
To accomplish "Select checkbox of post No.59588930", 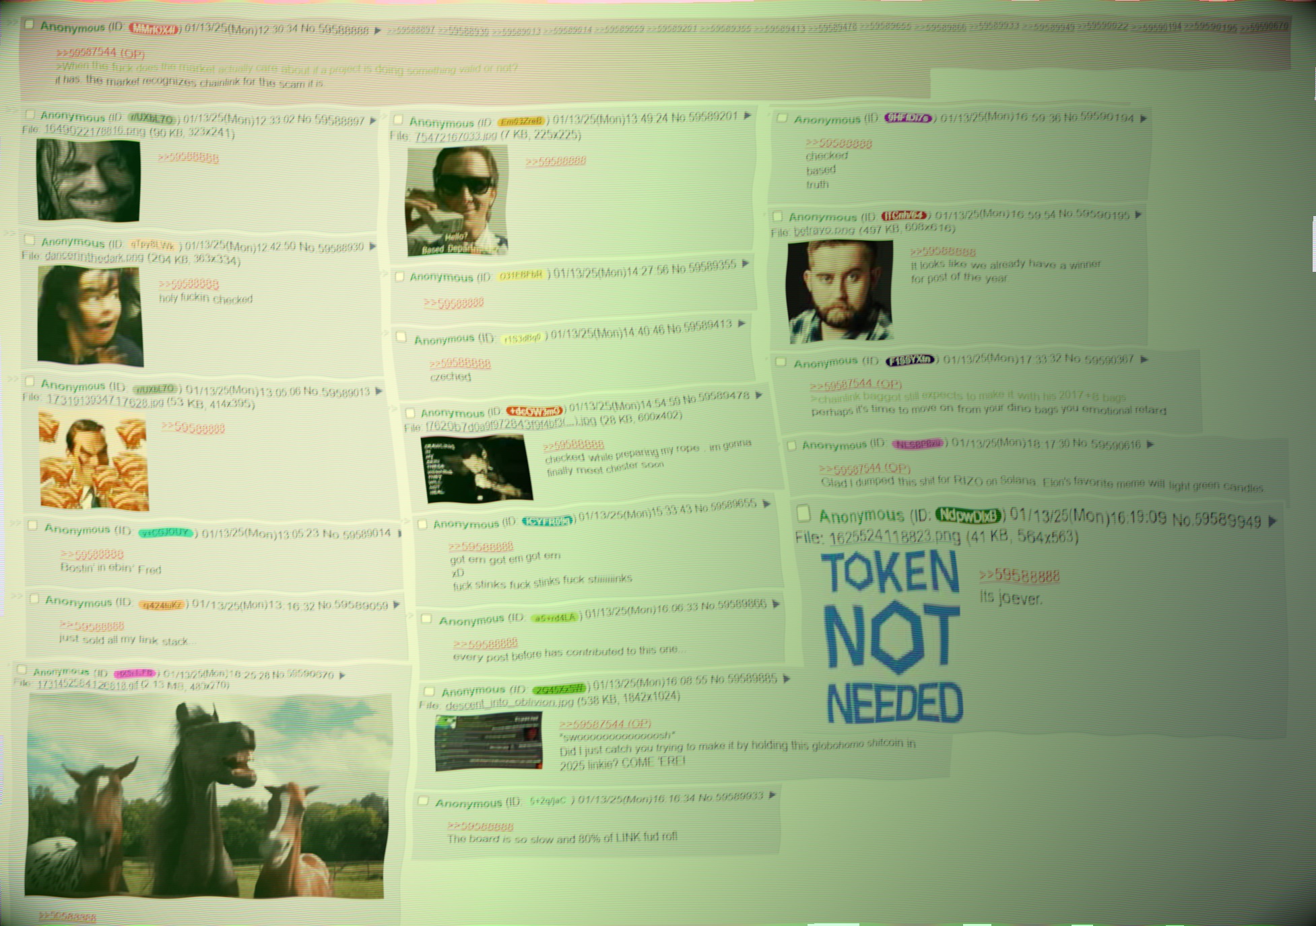I will 30,240.
